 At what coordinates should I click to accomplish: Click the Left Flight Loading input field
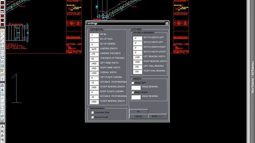click(x=94, y=78)
